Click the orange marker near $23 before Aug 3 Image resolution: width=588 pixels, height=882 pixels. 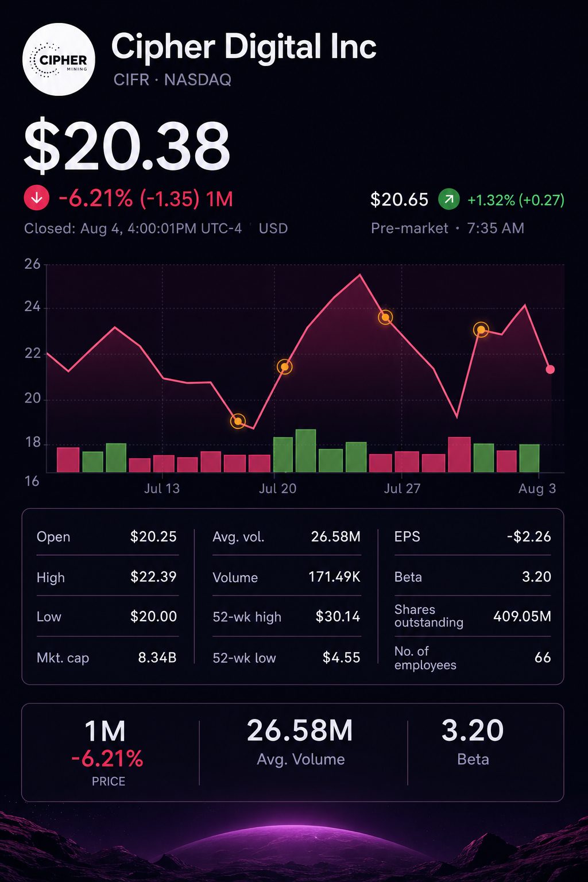coord(481,330)
